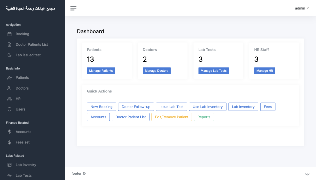Image resolution: width=316 pixels, height=180 pixels.
Task: Click the add-user icon beside Patients
Action: (9, 77)
